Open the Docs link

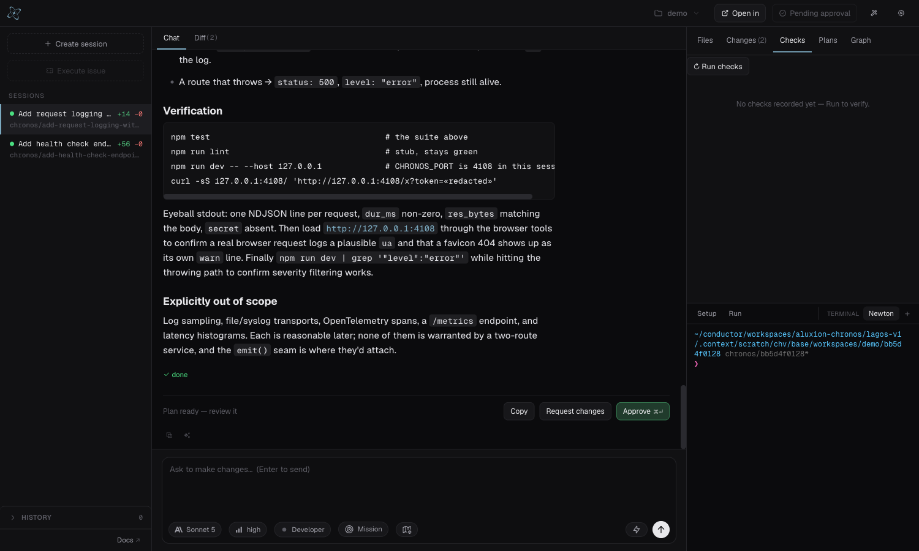click(129, 540)
